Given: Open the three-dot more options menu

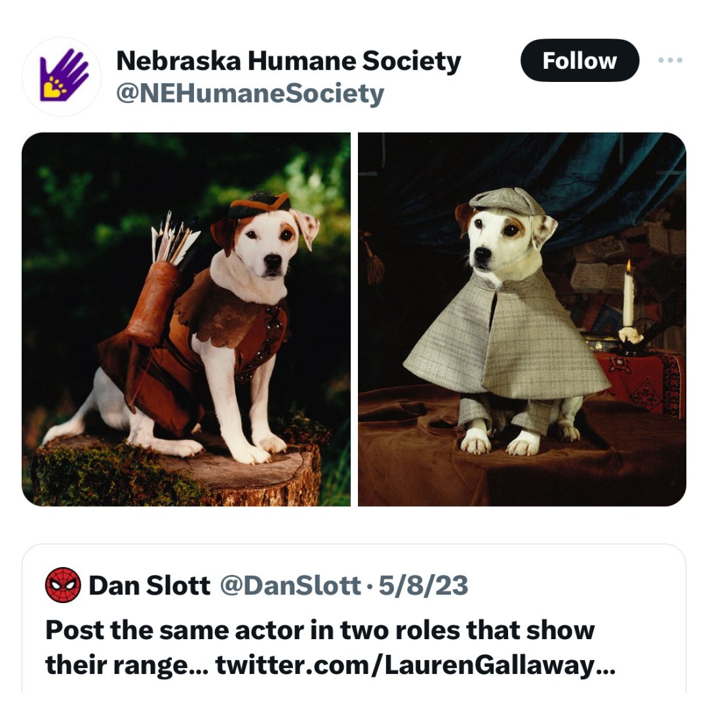Looking at the screenshot, I should pyautogui.click(x=670, y=60).
